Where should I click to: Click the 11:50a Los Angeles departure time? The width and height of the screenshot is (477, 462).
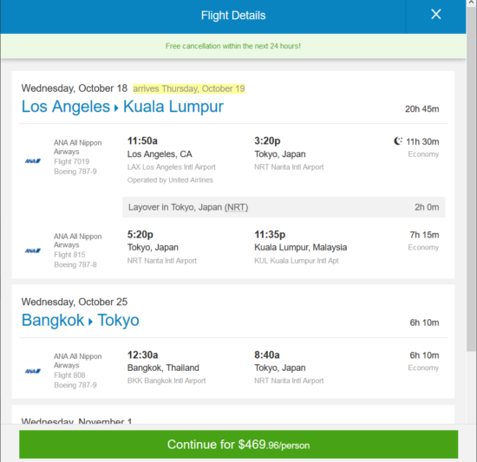click(142, 140)
